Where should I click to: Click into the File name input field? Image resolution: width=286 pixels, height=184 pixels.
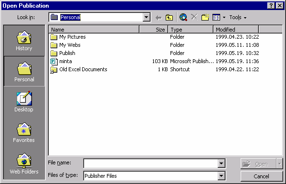click(151, 163)
